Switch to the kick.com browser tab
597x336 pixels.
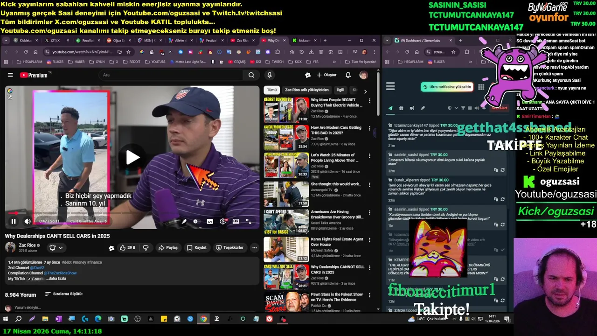click(304, 41)
